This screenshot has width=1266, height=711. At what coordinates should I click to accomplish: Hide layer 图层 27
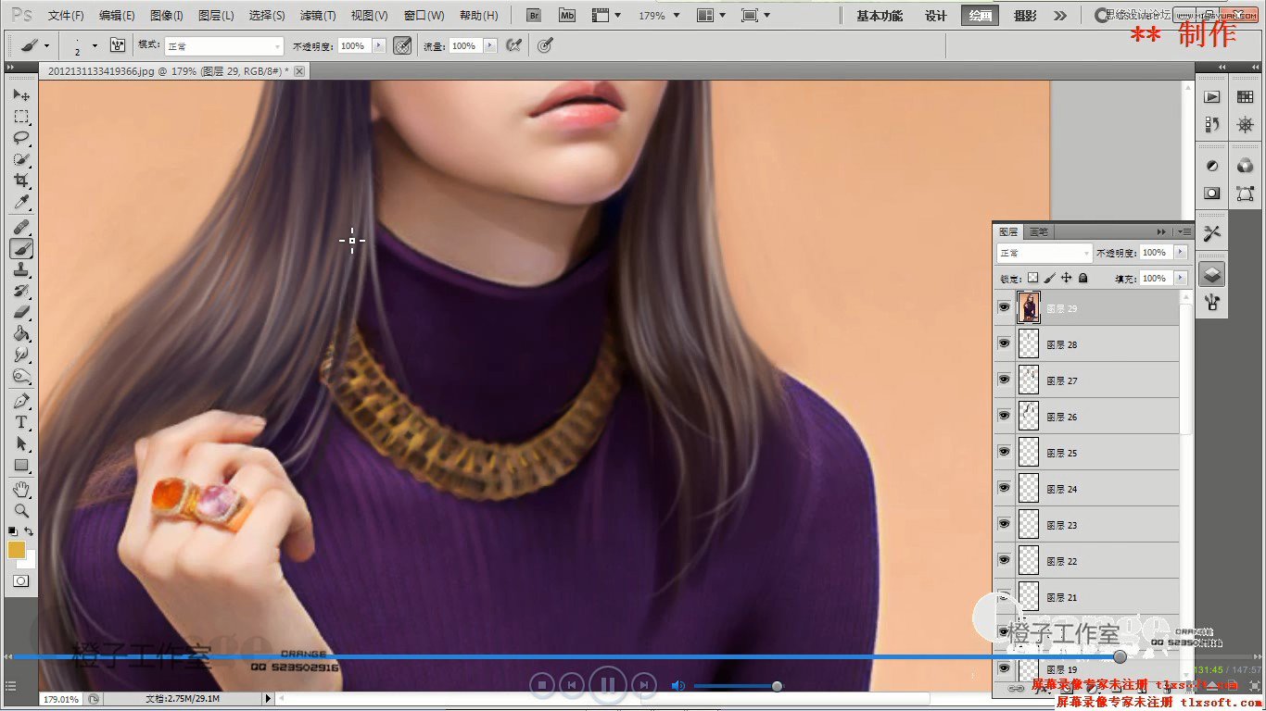1004,380
